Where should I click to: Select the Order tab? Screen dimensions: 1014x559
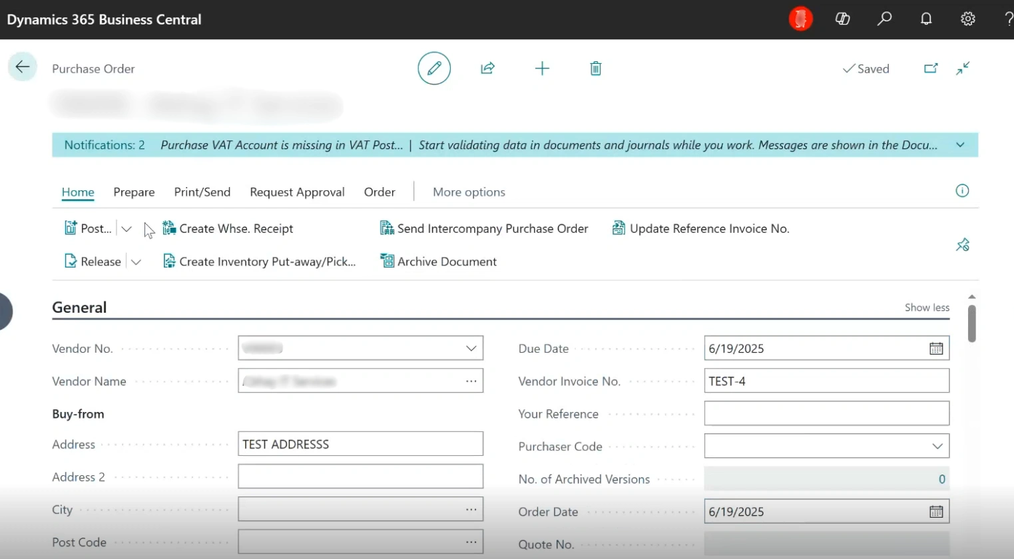point(380,192)
